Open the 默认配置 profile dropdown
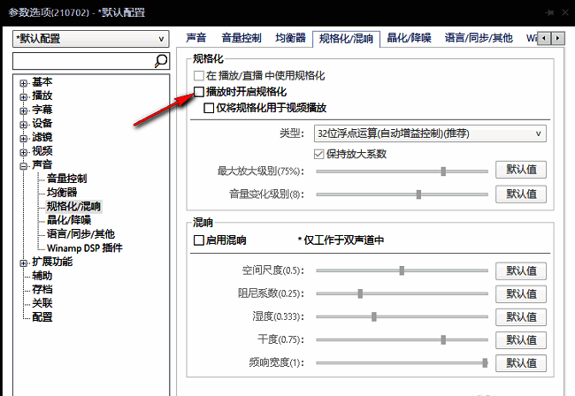 pyautogui.click(x=91, y=39)
